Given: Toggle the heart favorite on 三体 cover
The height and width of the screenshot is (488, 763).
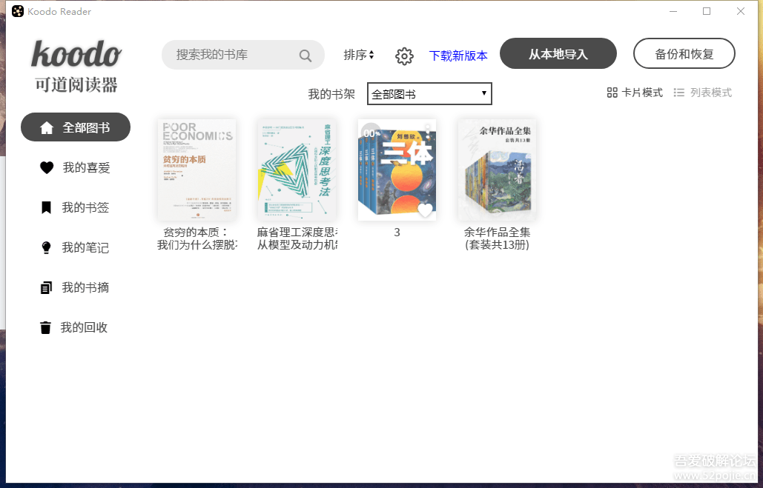Looking at the screenshot, I should 425,210.
